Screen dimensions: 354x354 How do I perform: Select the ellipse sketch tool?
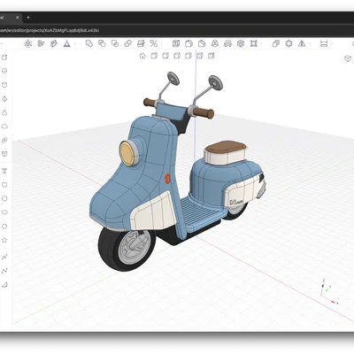(x=4, y=212)
